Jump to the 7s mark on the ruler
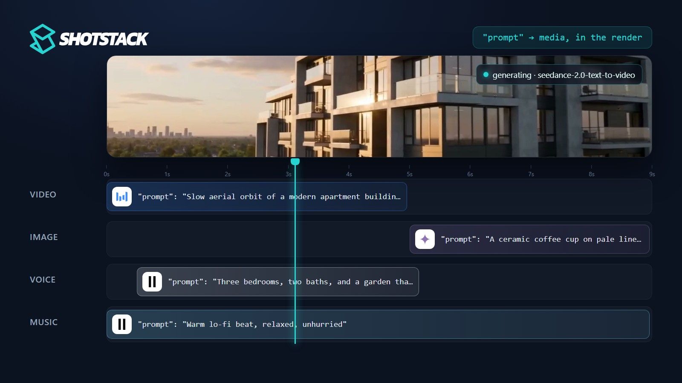This screenshot has height=383, width=682. [531, 174]
